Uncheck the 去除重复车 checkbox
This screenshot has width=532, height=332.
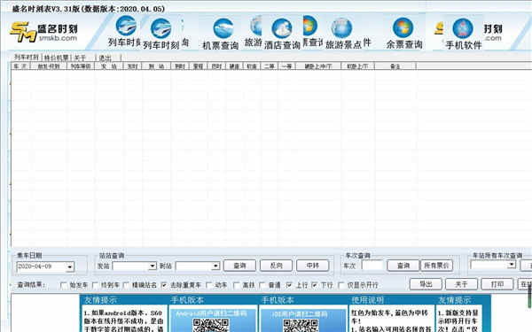(164, 285)
